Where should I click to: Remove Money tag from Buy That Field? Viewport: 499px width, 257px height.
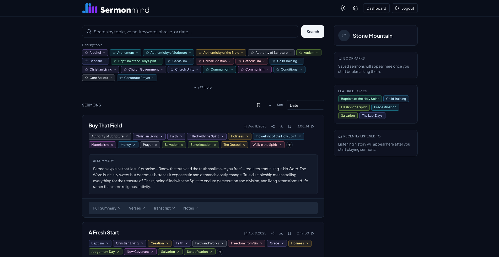click(134, 145)
